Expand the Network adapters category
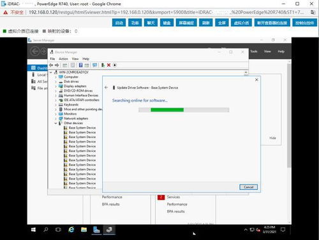319x240 pixels. pyautogui.click(x=56, y=118)
